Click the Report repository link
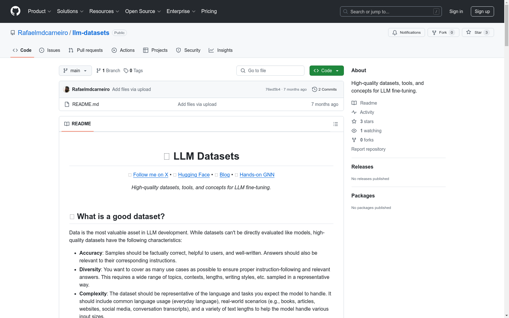This screenshot has width=509, height=318. [368, 149]
